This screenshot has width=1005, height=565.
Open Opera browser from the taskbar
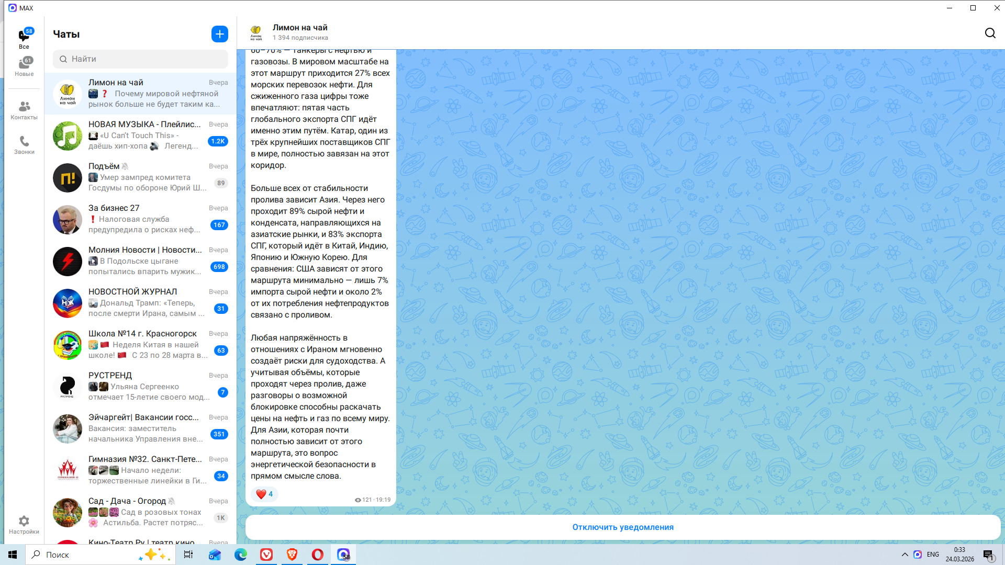(x=318, y=555)
